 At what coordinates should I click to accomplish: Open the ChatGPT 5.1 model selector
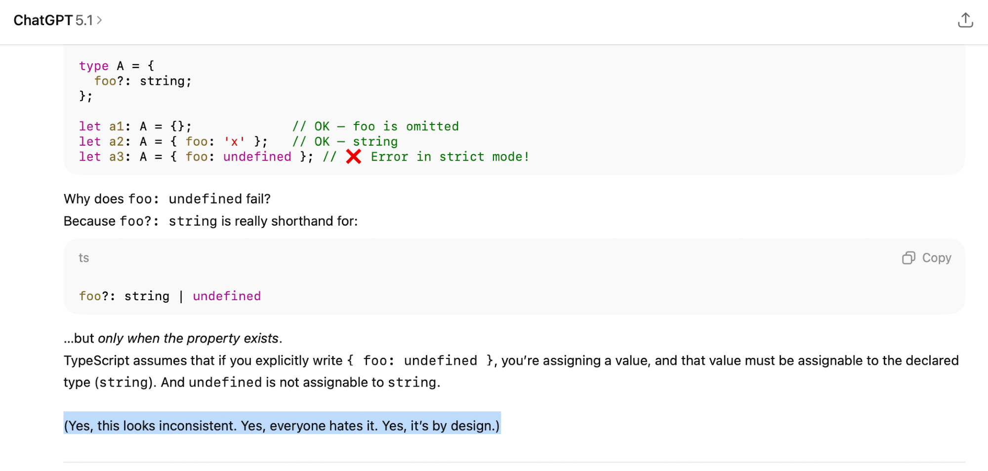[x=53, y=20]
